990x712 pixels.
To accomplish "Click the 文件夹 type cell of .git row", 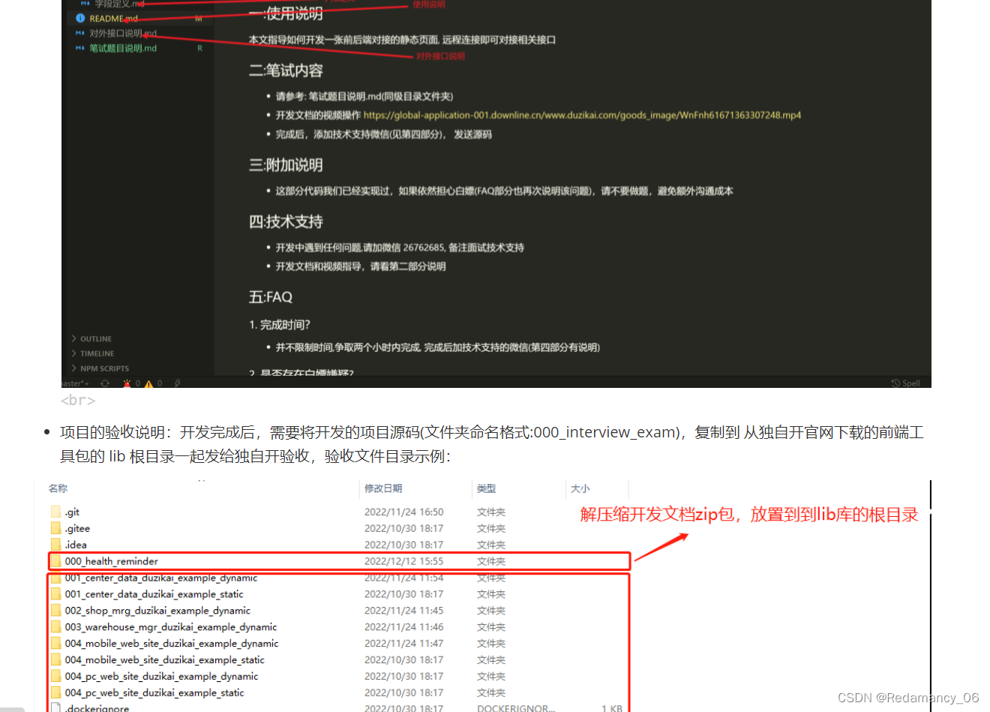I will [491, 512].
